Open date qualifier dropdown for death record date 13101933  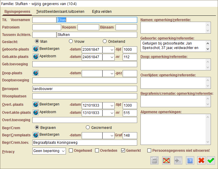109,113
